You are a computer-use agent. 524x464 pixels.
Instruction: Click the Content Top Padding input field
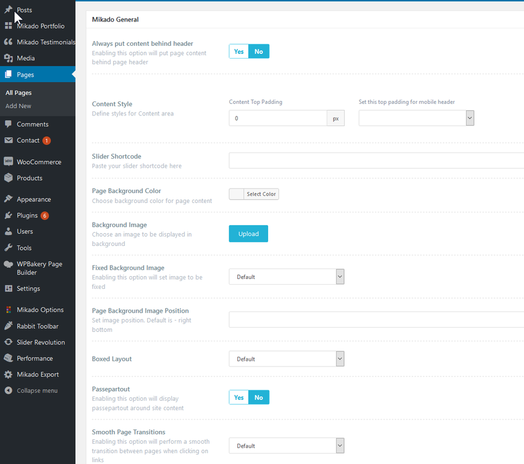278,118
